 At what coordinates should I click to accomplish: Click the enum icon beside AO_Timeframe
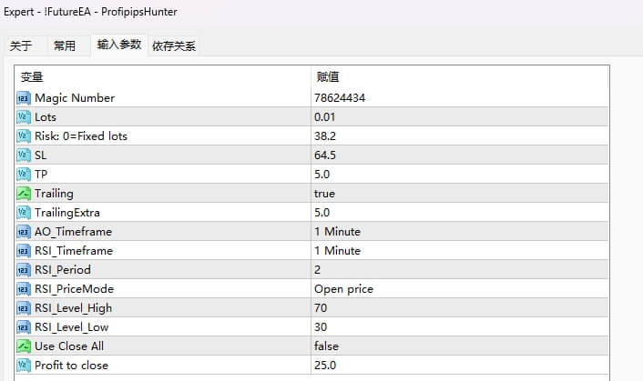pos(24,232)
